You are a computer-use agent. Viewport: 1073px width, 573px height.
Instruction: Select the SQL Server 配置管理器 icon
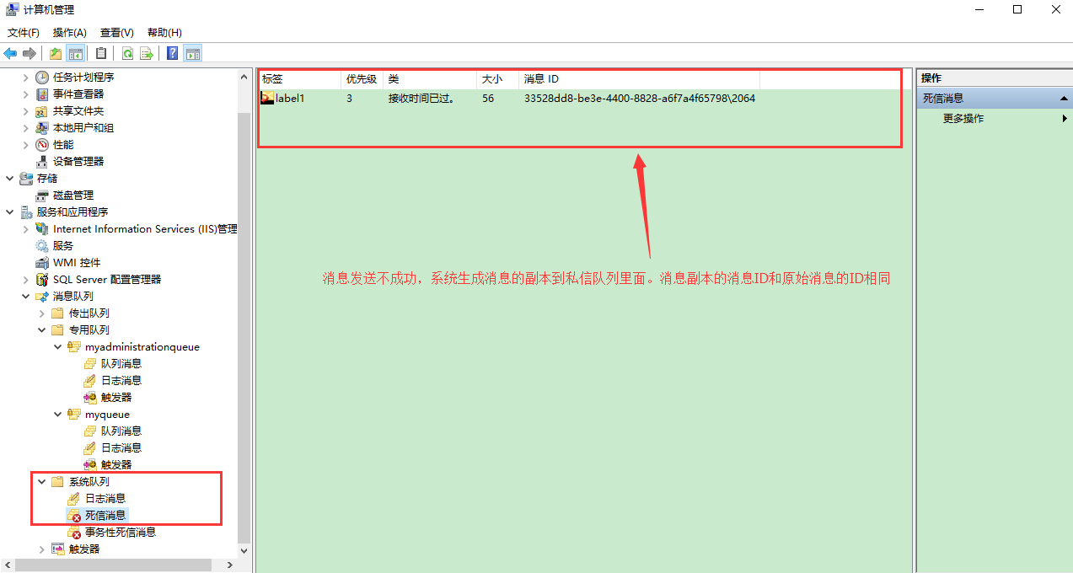[x=42, y=279]
